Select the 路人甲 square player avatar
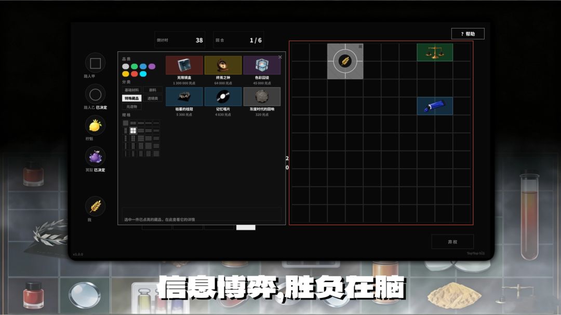Screen dimensions: 561x315 95,63
